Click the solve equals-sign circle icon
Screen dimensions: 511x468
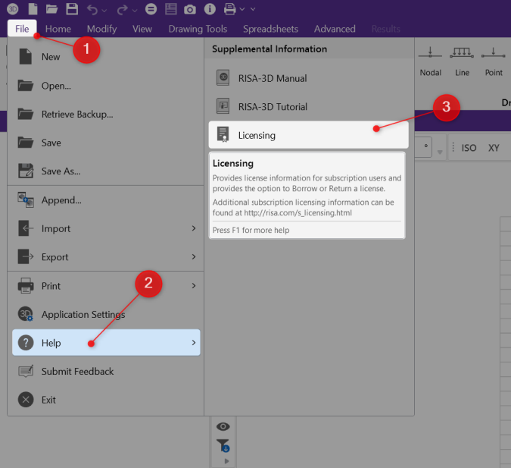click(x=151, y=9)
